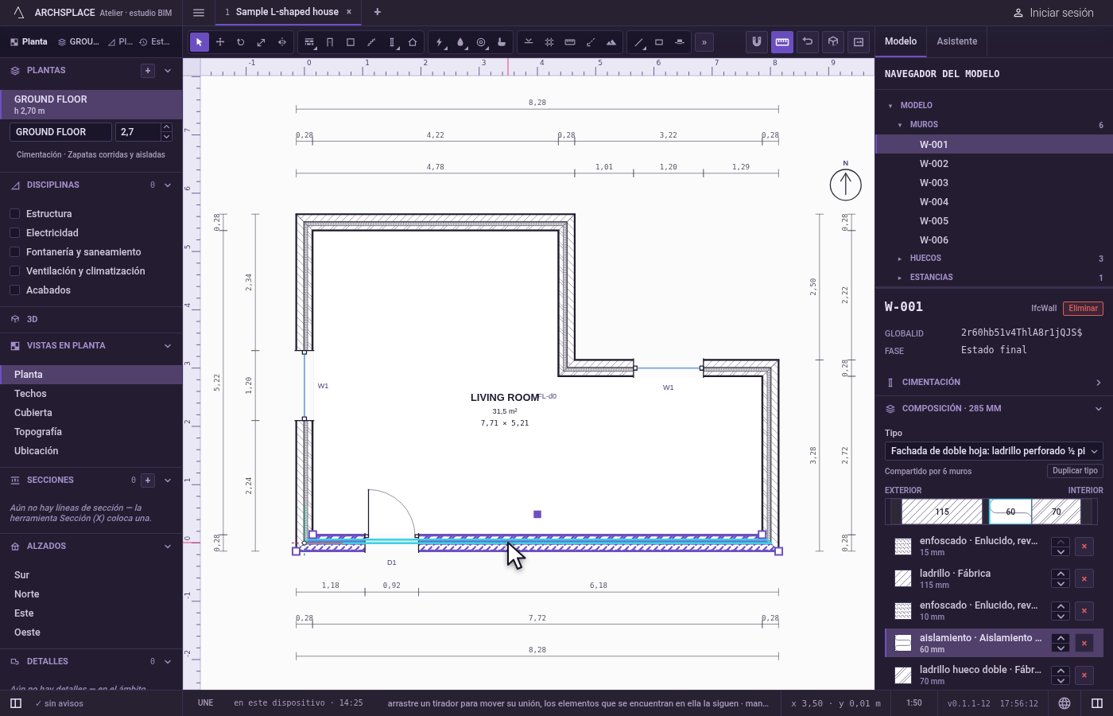Screen dimensions: 1113x716
Task: Add a new tab with plus
Action: coord(378,12)
